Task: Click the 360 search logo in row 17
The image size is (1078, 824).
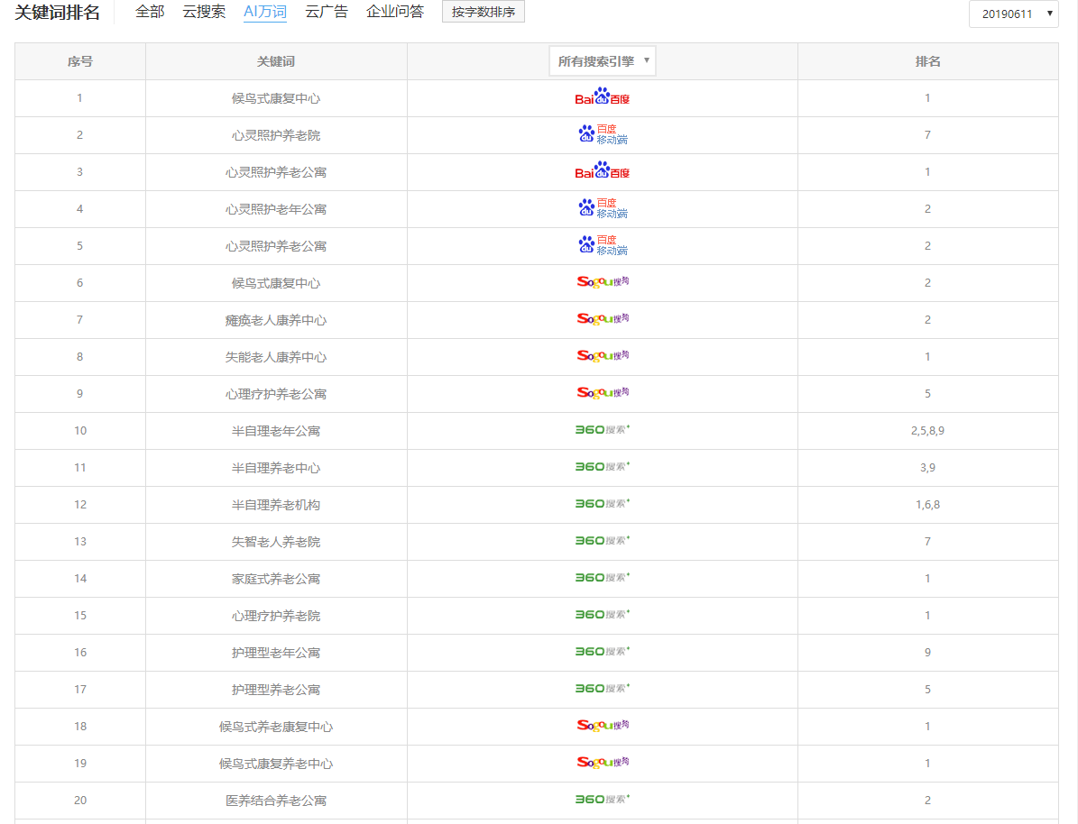Action: click(x=603, y=689)
